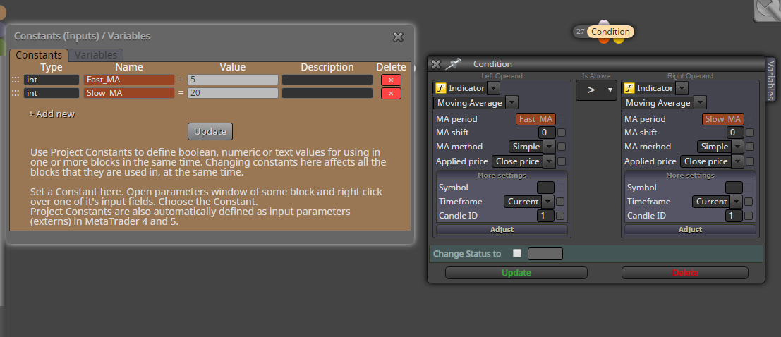The height and width of the screenshot is (337, 781).
Task: Click the Fast_MA type field showing int
Action: point(52,80)
